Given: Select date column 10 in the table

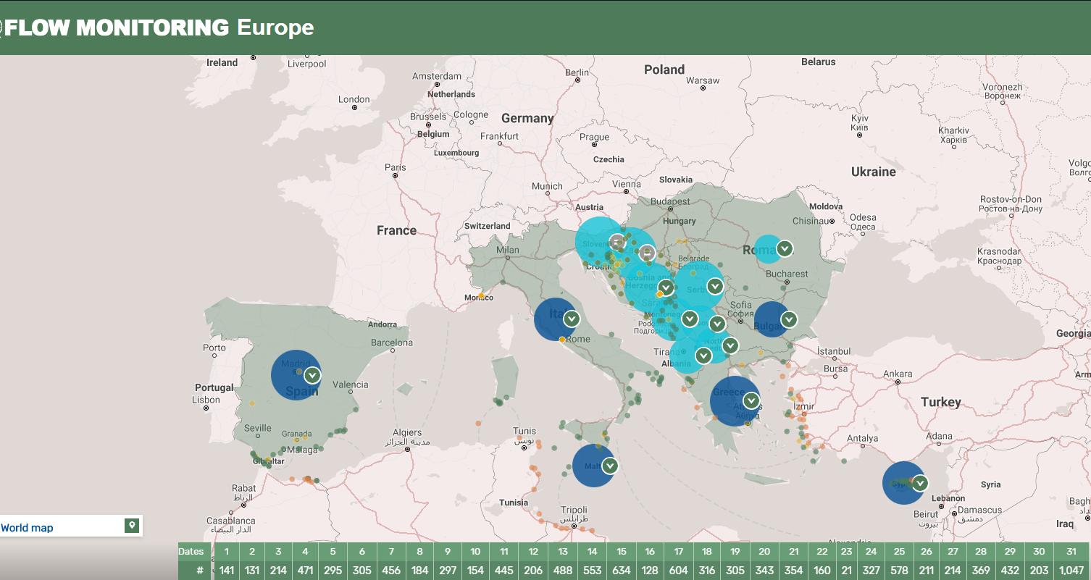Looking at the screenshot, I should (475, 552).
